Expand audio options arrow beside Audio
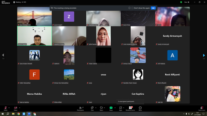Viewport: 207px width, 116px height. (x=9, y=108)
